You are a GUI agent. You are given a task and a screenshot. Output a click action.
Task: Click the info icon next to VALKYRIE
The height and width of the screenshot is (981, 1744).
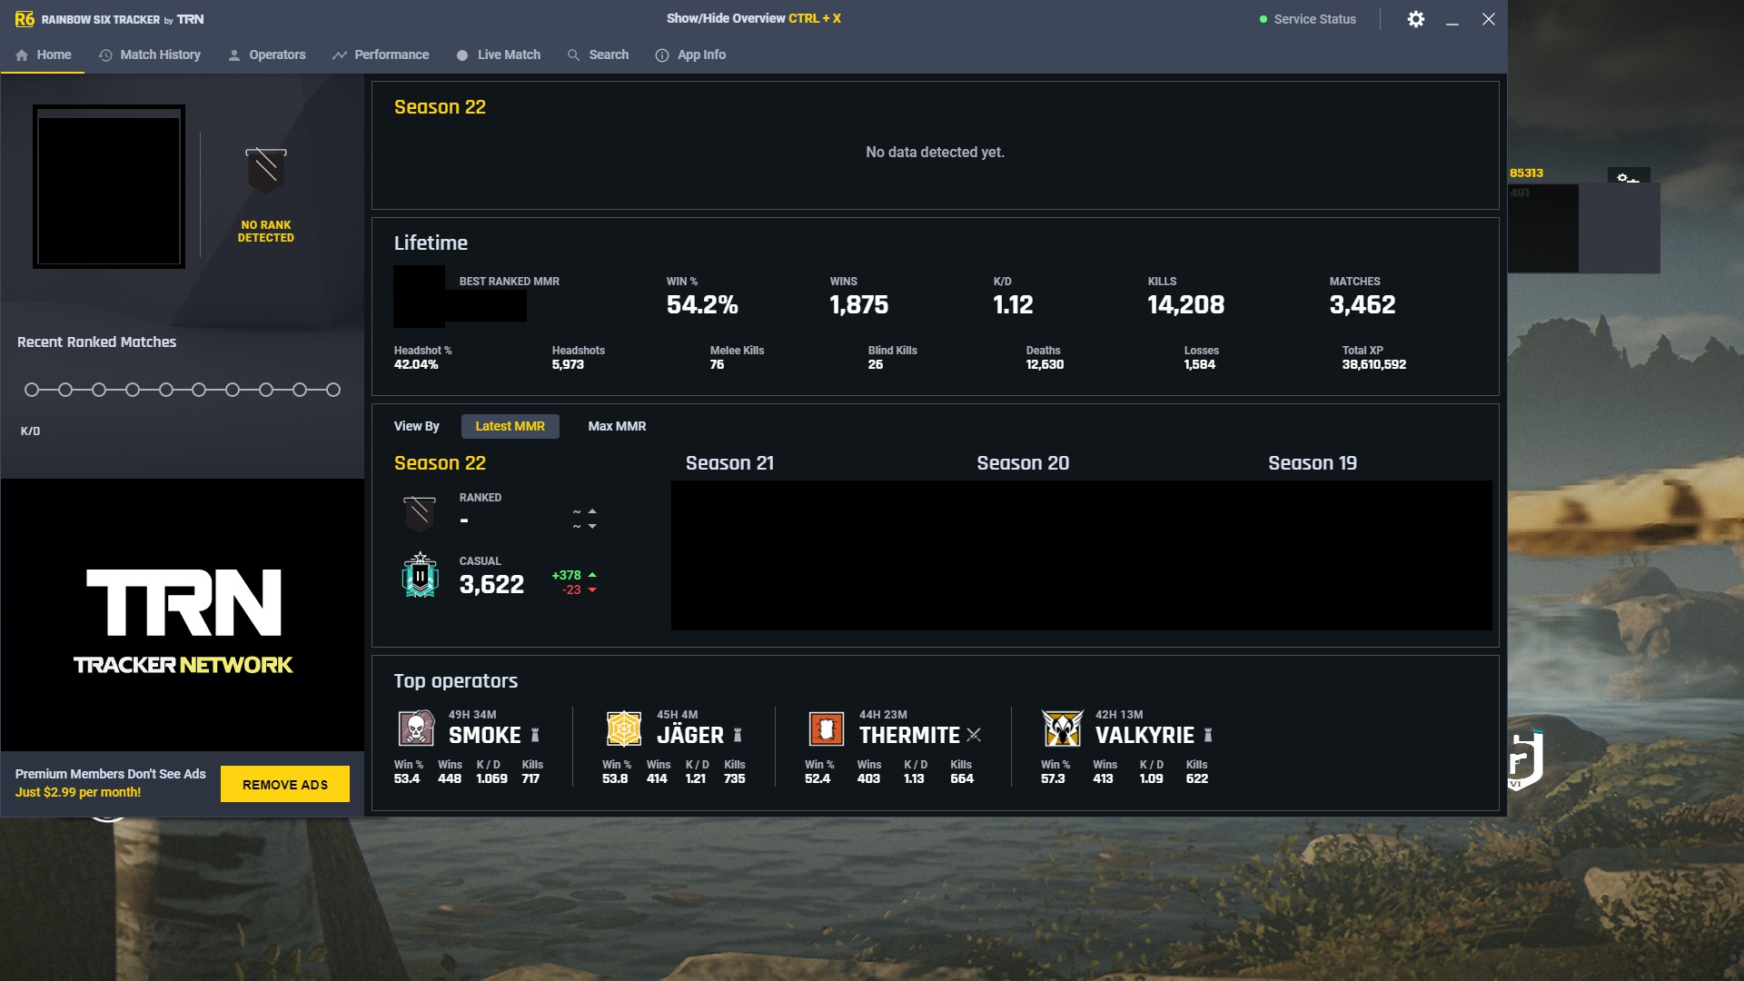pyautogui.click(x=1207, y=735)
